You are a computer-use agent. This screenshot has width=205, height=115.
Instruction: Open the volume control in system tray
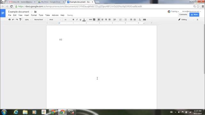179,112
